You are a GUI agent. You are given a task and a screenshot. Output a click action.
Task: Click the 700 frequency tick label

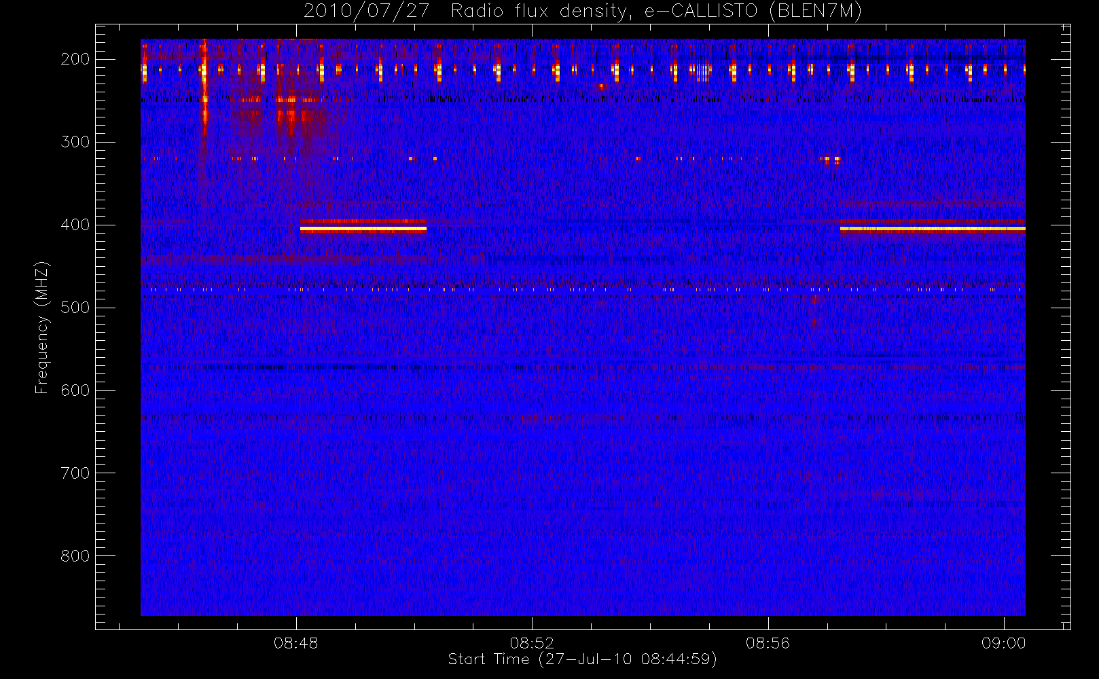coord(75,473)
